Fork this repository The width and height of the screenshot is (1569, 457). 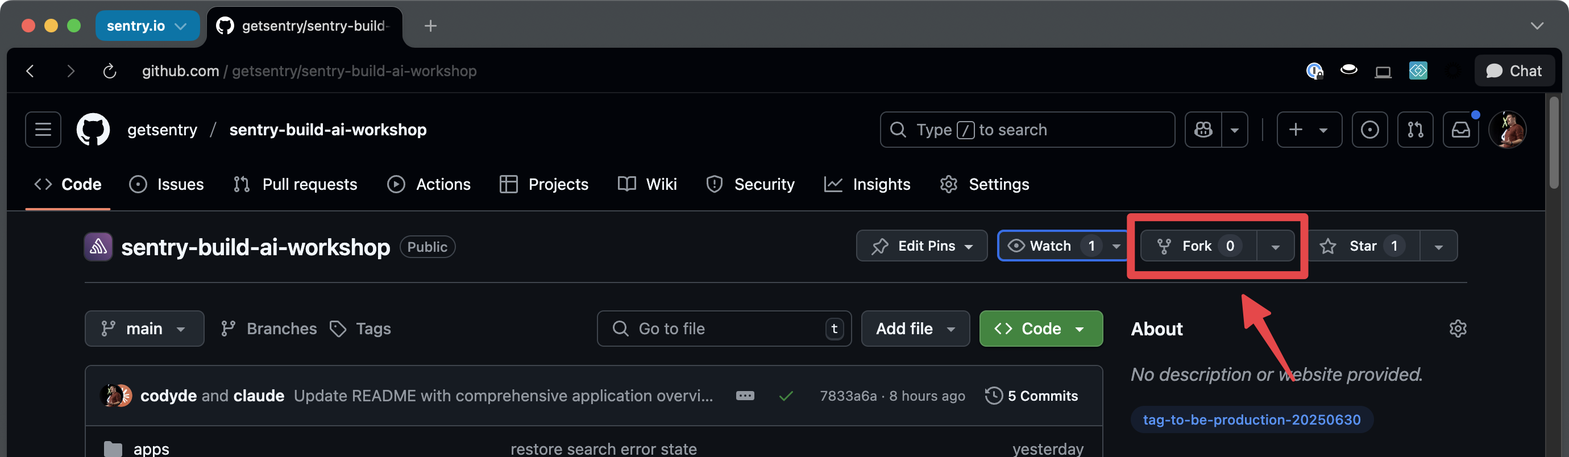[x=1198, y=246]
